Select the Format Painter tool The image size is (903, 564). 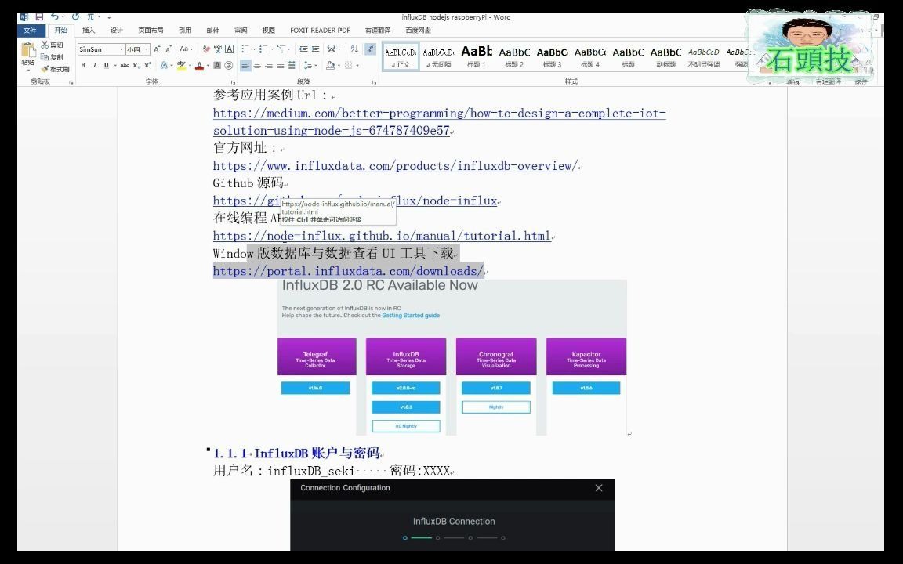(49, 69)
